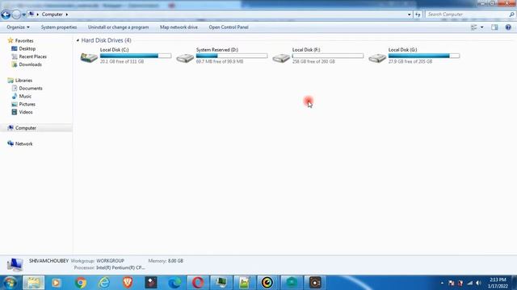Click Uninstall or change a program
Image resolution: width=517 pixels, height=290 pixels.
(x=119, y=27)
